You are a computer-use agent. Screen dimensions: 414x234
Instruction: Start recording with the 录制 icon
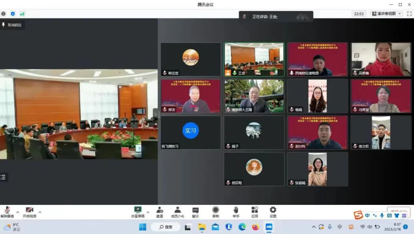[x=215, y=211]
